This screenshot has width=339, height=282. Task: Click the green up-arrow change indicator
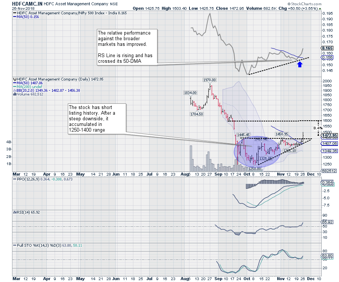[x=320, y=9]
